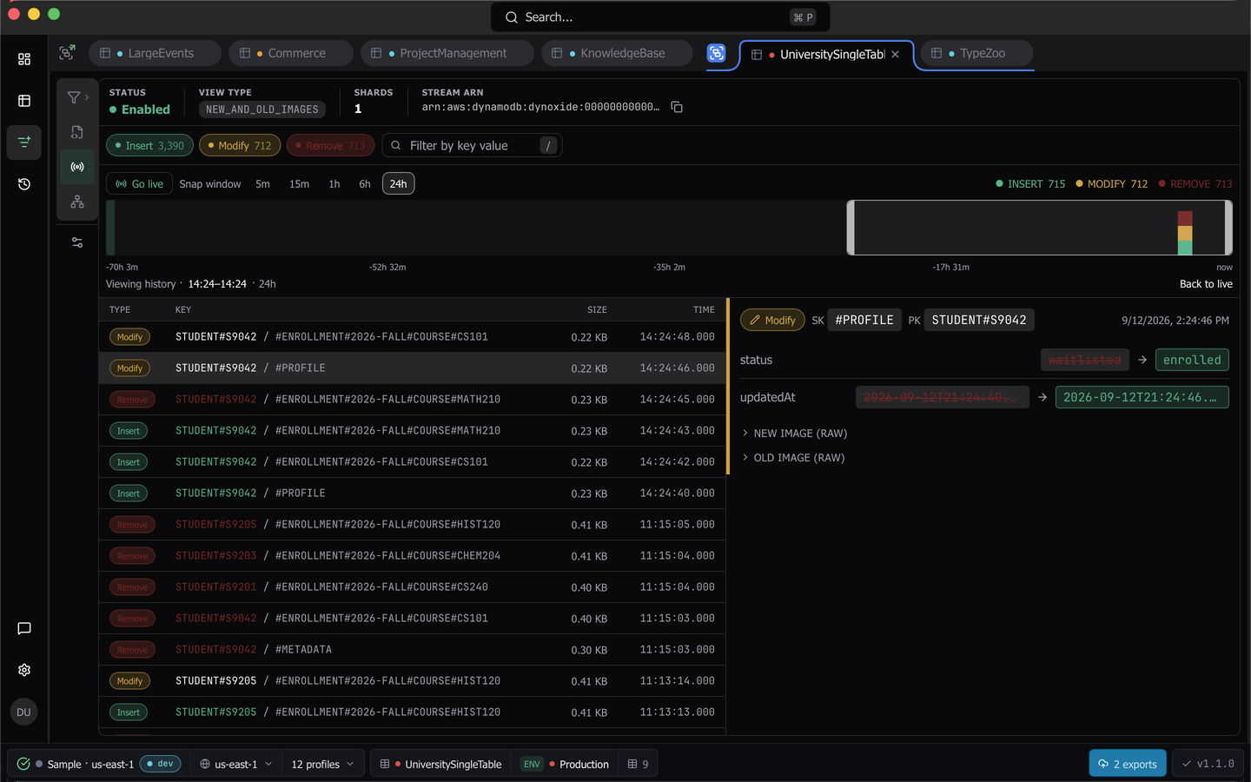
Task: Open the us-east-1 region dropdown
Action: (236, 764)
